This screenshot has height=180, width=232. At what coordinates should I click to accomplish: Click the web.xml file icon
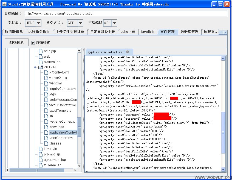point(46,83)
